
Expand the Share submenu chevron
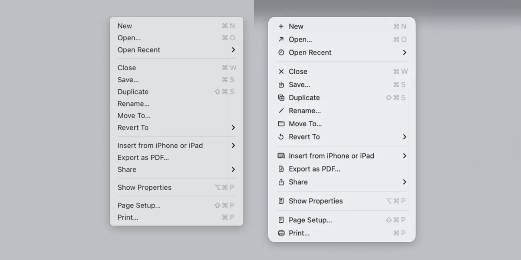[405, 182]
